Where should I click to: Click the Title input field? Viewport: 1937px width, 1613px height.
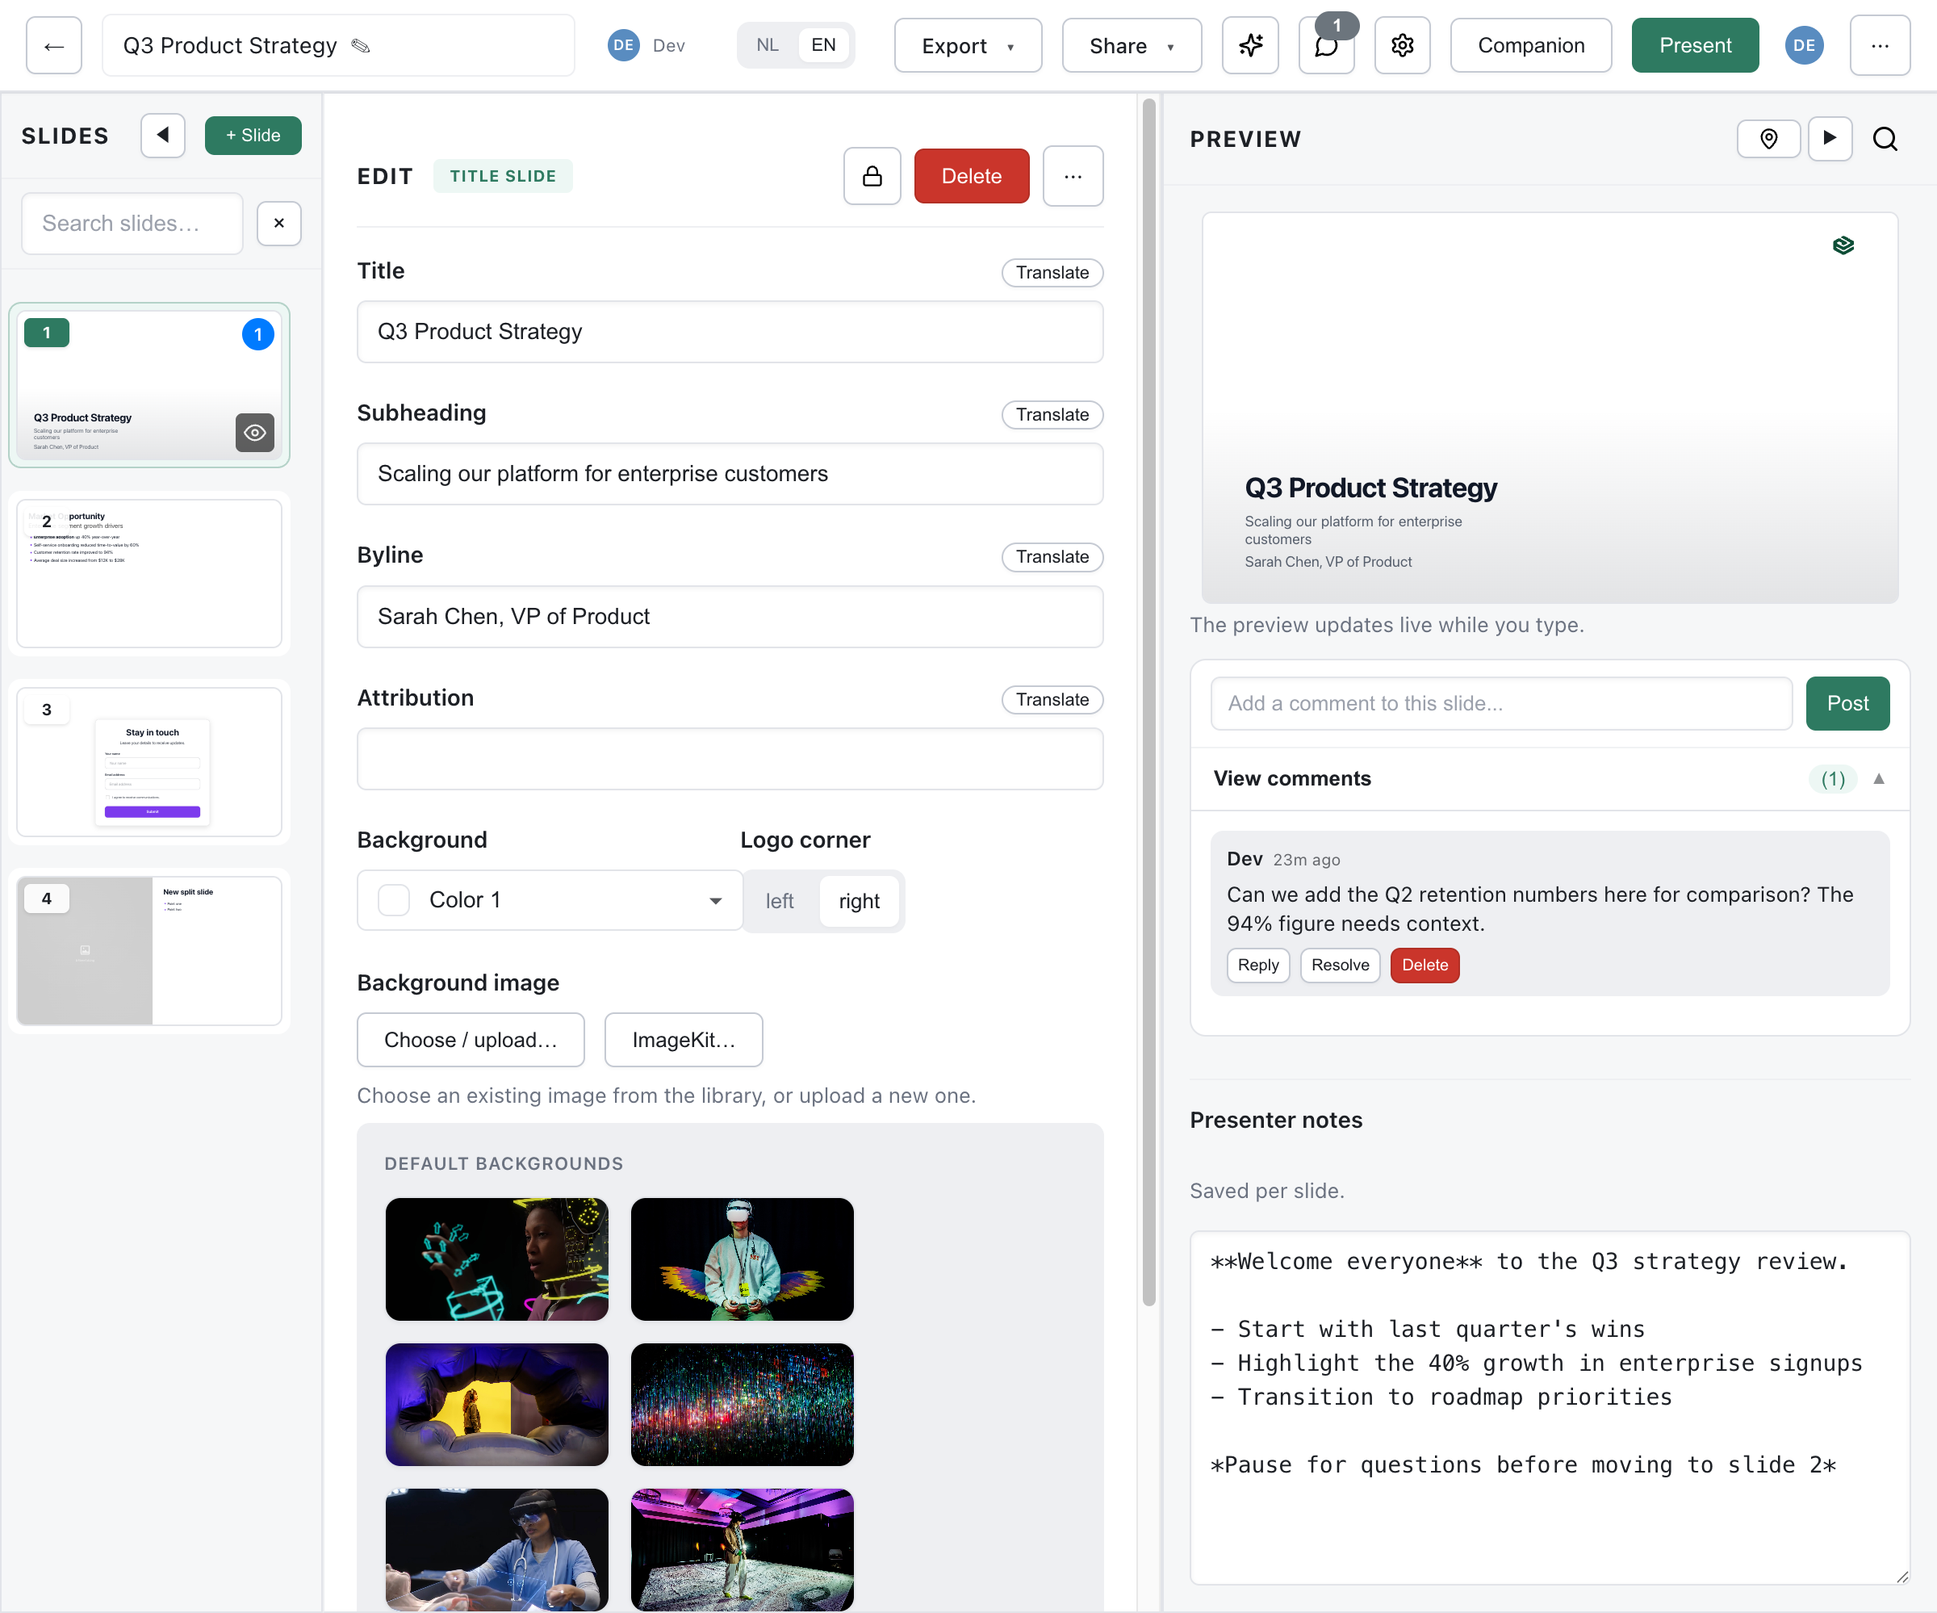tap(730, 331)
